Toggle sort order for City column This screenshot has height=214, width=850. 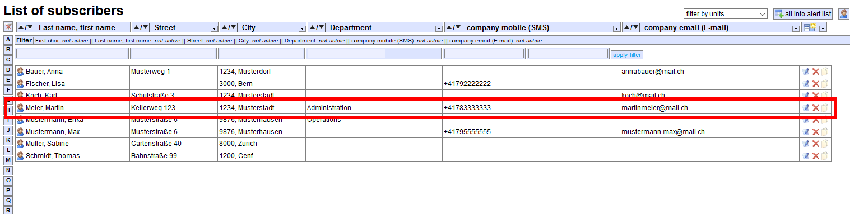(x=229, y=27)
